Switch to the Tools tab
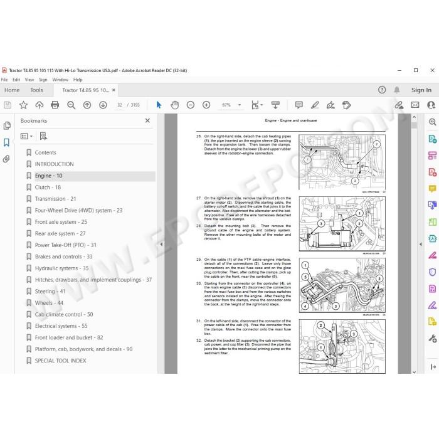 [x=36, y=90]
